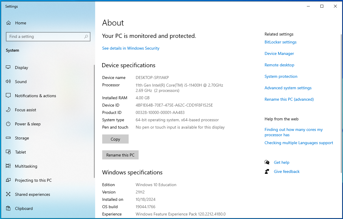Click Version value 21H2
Screen dimensions: 343x219
pyautogui.click(x=140, y=192)
